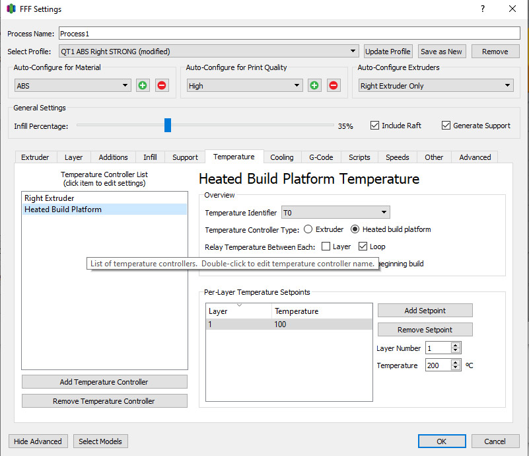
Task: Switch to the Support tab
Action: (x=185, y=157)
